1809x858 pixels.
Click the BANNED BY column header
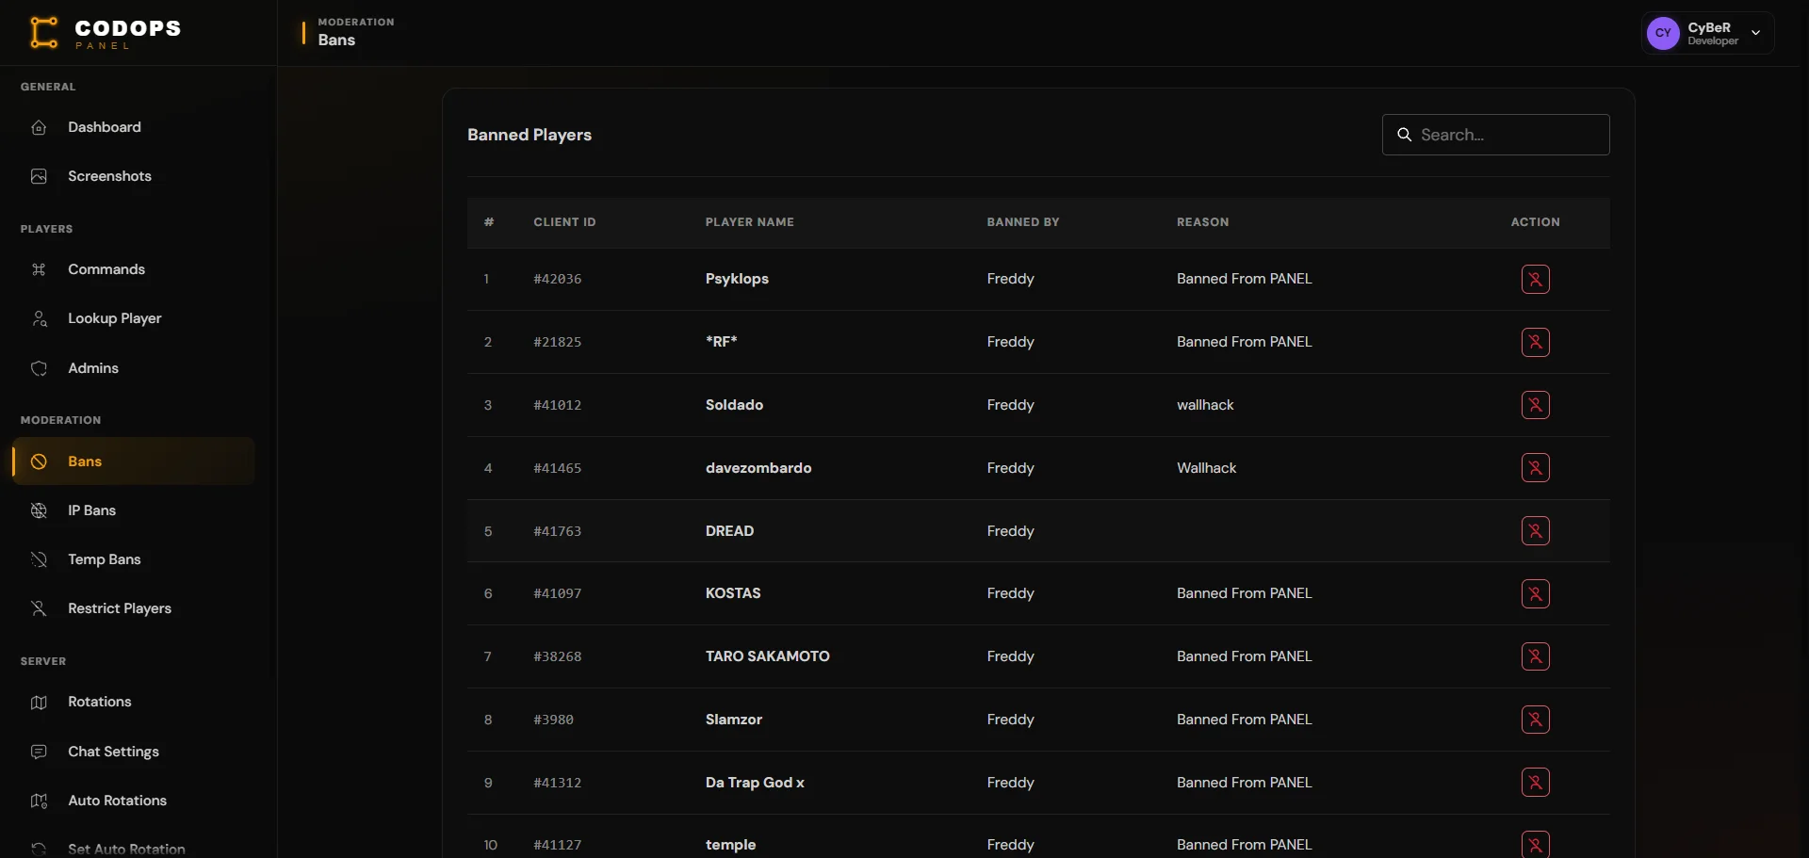tap(1022, 222)
